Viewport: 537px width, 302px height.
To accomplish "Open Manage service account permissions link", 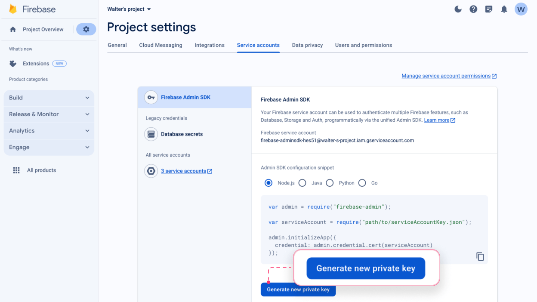I will pos(449,76).
